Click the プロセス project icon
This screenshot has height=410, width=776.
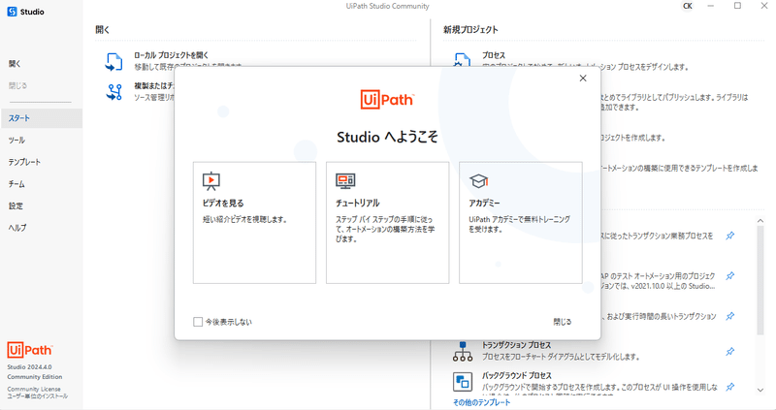463,59
